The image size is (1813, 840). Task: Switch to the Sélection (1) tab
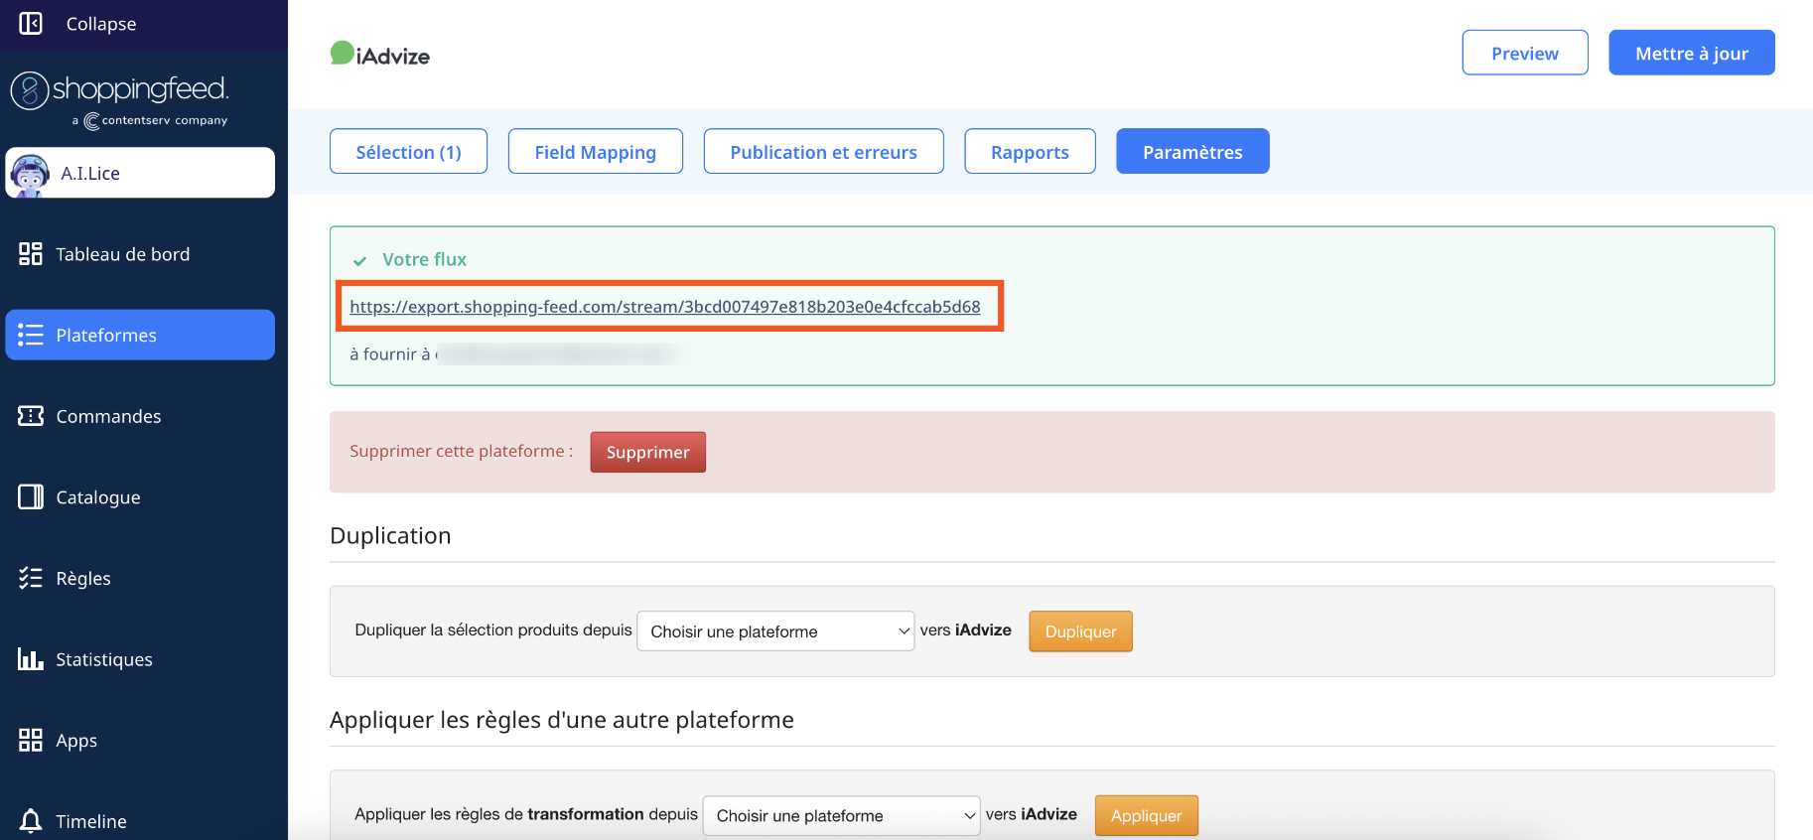(x=408, y=151)
